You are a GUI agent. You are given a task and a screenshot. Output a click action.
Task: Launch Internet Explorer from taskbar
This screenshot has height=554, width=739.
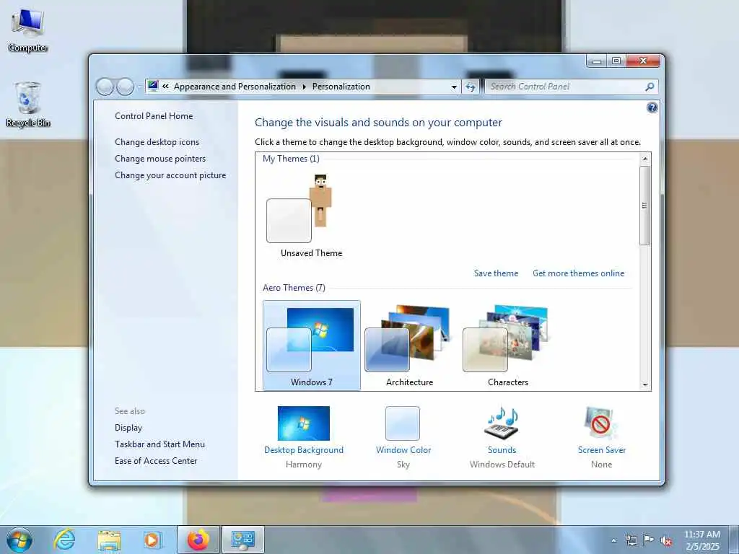[x=64, y=540]
